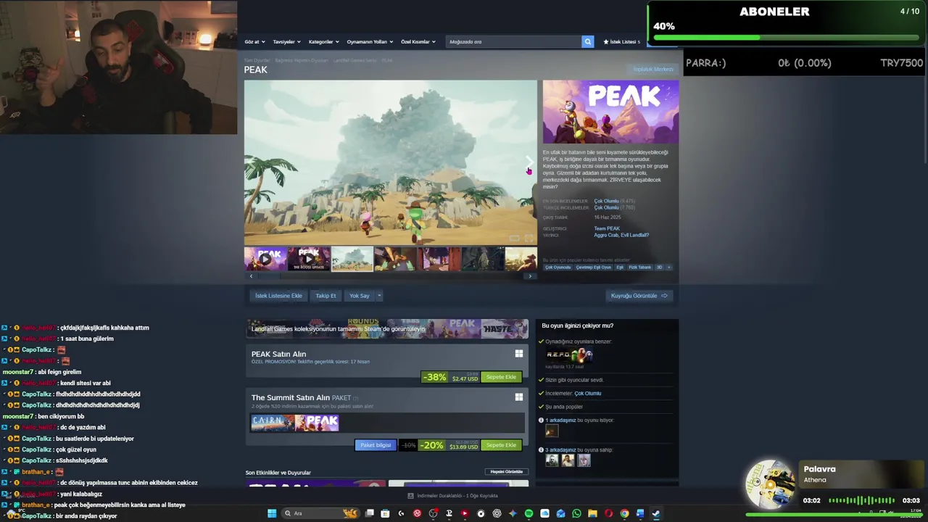The image size is (928, 522).
Task: Open ChatGPT app on taskbar
Action: click(x=497, y=513)
